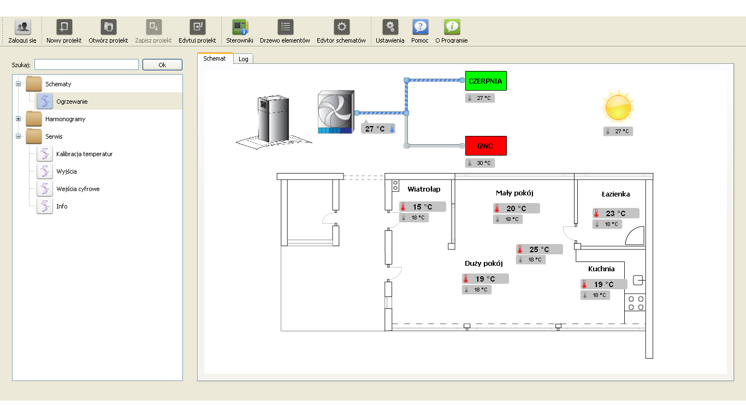Image resolution: width=746 pixels, height=405 pixels.
Task: Click the ventilation fan unit icon
Action: (x=336, y=112)
